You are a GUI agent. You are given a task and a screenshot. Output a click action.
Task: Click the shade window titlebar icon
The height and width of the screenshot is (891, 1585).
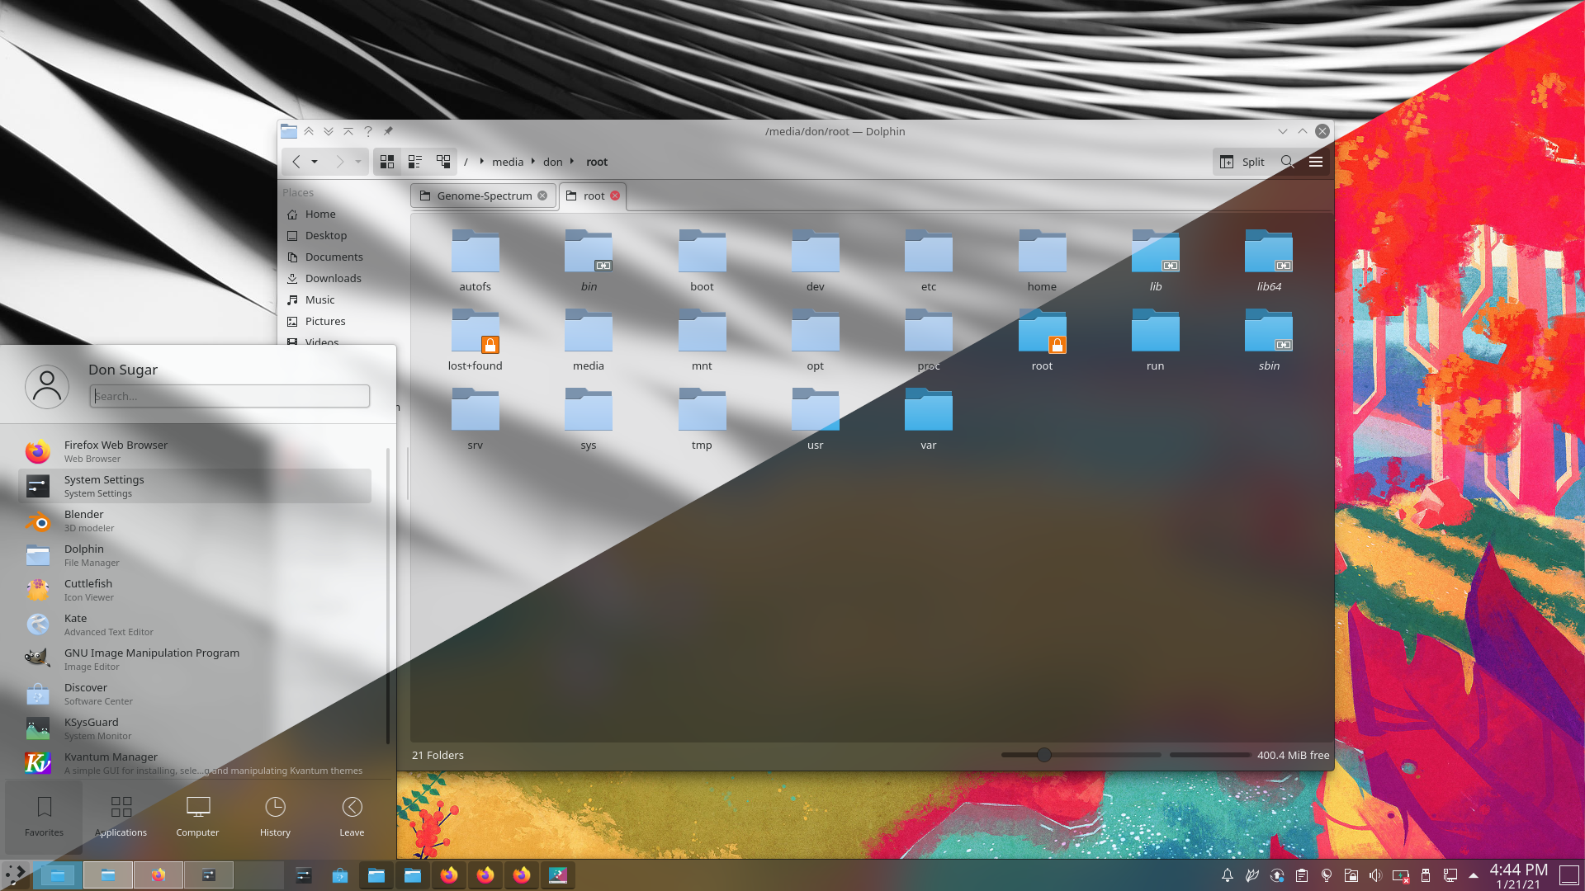(x=348, y=131)
